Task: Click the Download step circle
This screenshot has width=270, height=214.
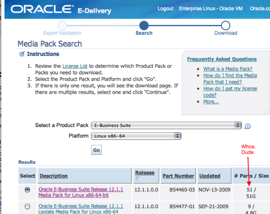Action: coord(225,25)
